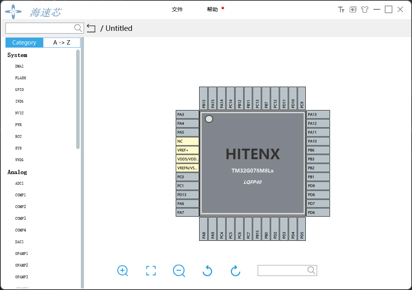Click the VREF+ pin on the chip
Screen dimensions: 412x290
coord(187,150)
